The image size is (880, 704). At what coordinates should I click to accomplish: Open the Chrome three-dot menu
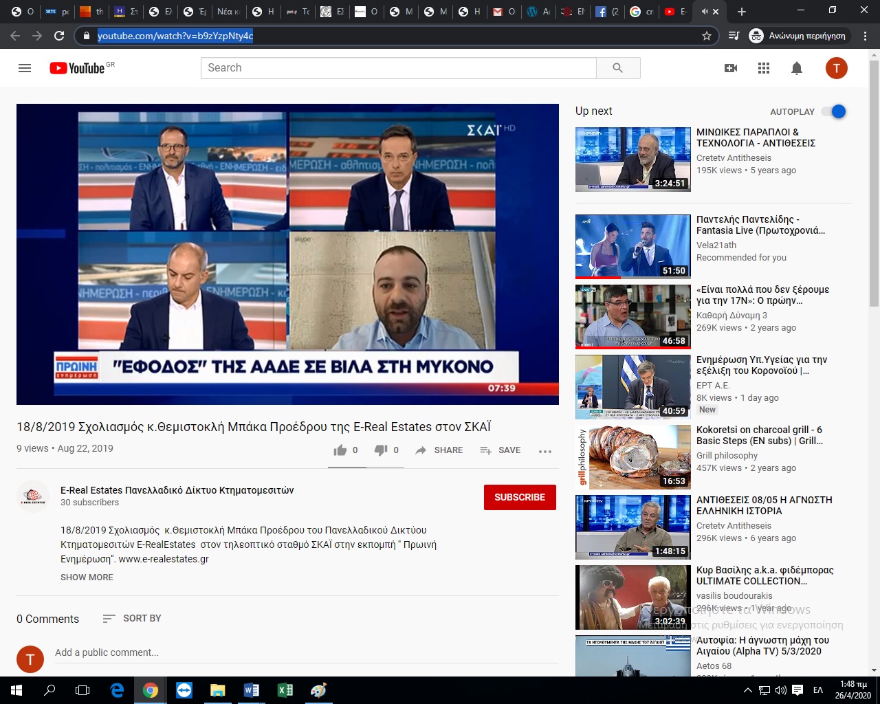(x=866, y=36)
